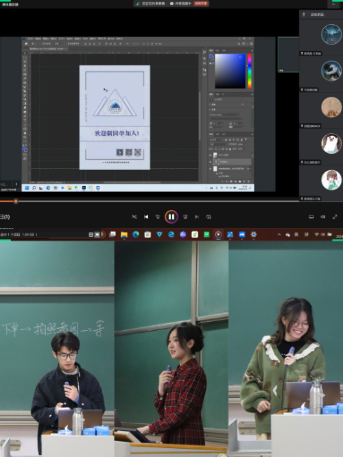Click the Home icon in Photoshop's options bar
Viewport: 343px width, 457px height.
pyautogui.click(x=26, y=44)
